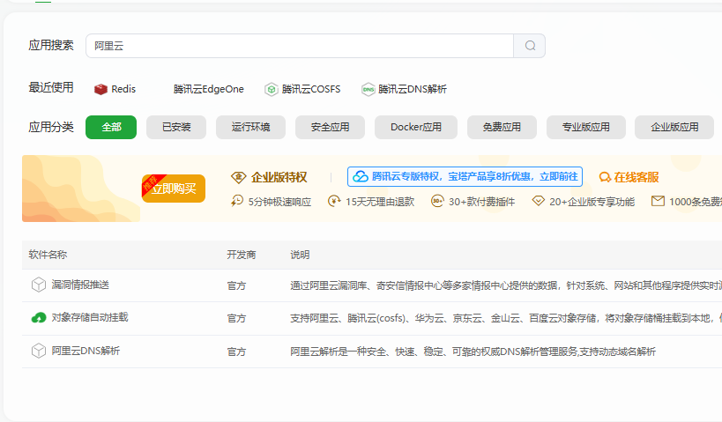The height and width of the screenshot is (422, 722).
Task: Click the 漏洞情报推送 box icon
Action: point(39,285)
